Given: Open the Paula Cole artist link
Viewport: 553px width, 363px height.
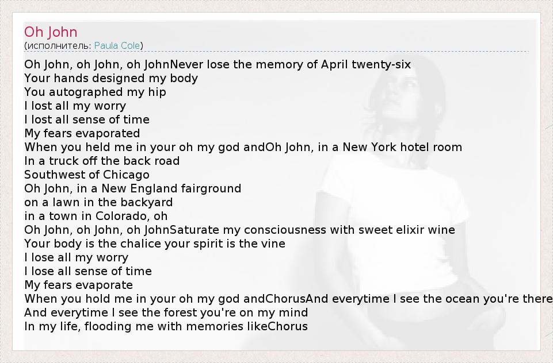Looking at the screenshot, I should click(x=117, y=45).
